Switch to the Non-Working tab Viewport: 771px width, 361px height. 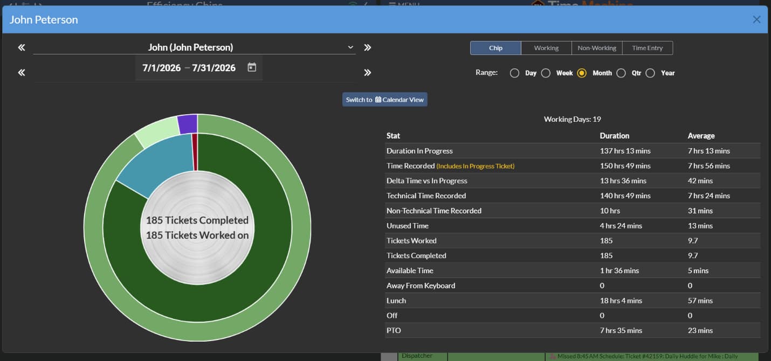click(597, 48)
